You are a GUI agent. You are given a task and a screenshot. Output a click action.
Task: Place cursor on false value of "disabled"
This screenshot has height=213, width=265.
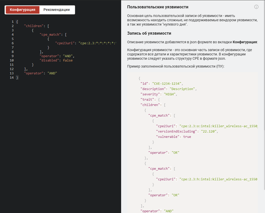pyautogui.click(x=68, y=60)
